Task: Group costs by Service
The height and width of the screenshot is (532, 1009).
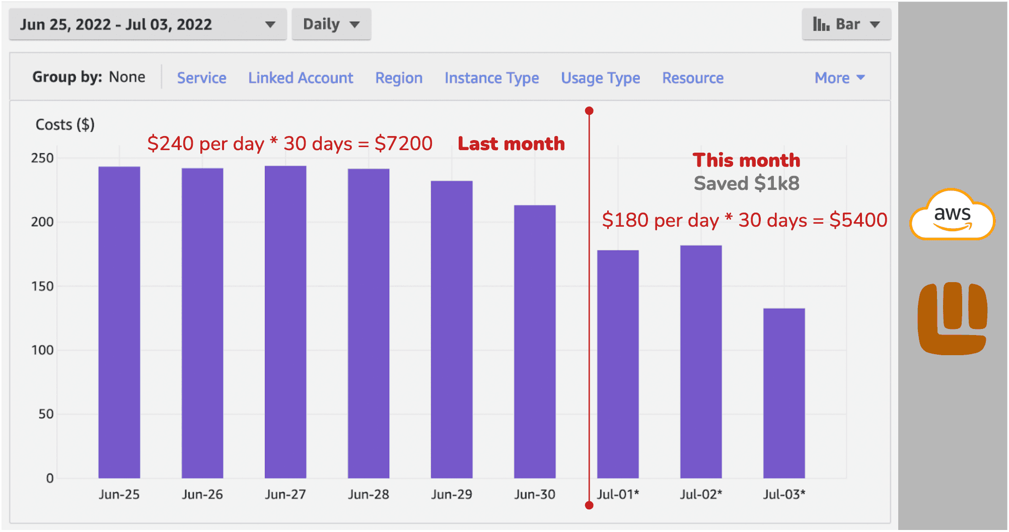Action: pos(201,78)
